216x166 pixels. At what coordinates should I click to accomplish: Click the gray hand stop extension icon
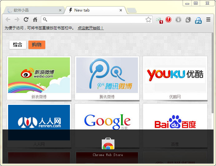tap(179, 20)
